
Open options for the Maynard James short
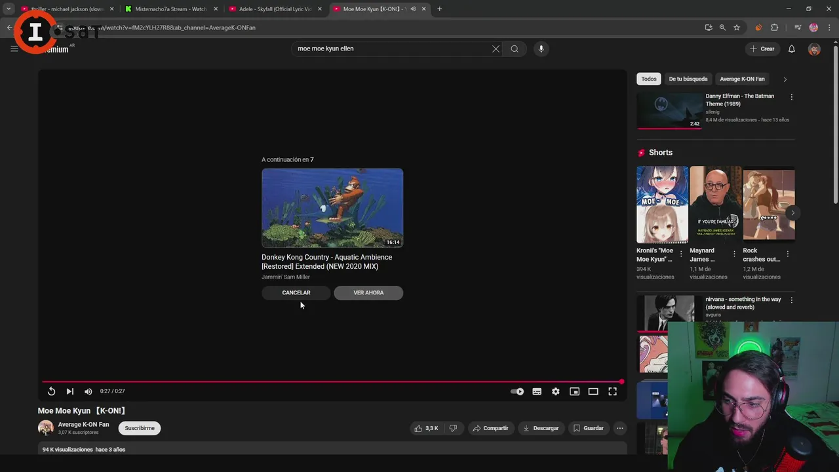pos(734,254)
